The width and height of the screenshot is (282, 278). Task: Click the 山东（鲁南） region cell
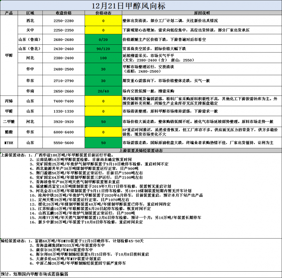[x=30, y=39]
